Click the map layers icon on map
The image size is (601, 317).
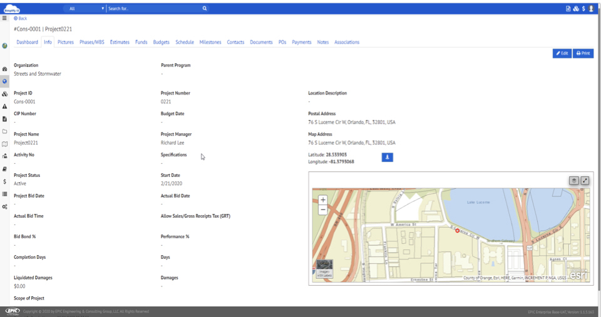pyautogui.click(x=573, y=181)
